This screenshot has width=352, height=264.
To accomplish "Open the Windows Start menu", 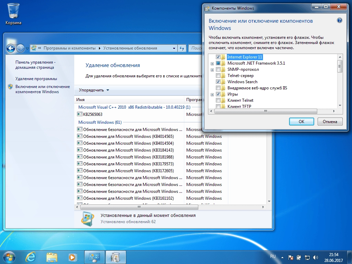I will (9, 257).
